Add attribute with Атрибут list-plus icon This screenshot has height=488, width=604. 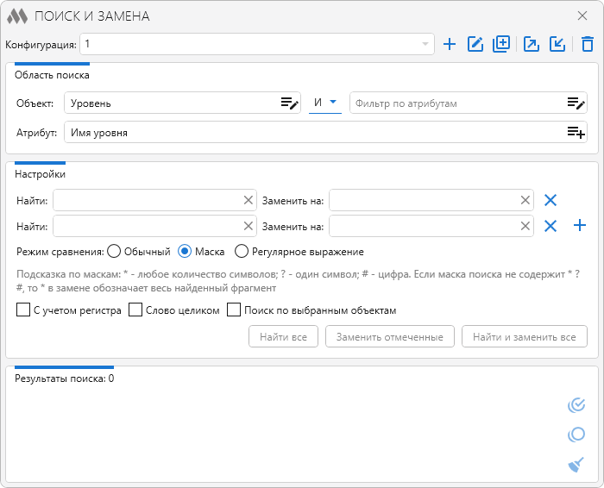[576, 133]
